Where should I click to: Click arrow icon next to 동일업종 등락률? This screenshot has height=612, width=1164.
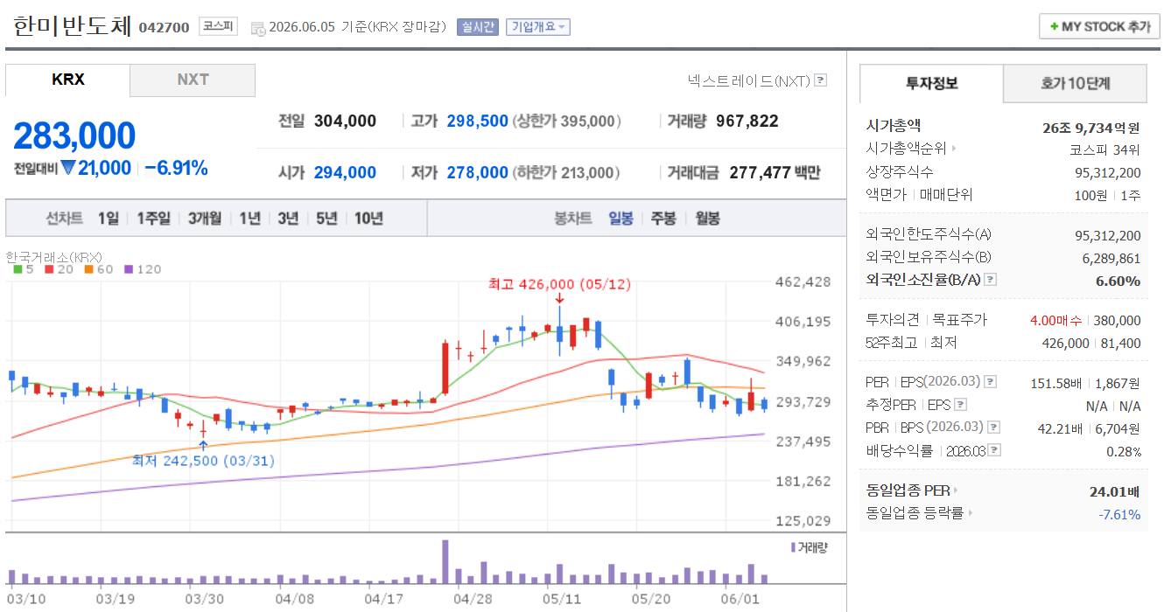[x=971, y=514]
